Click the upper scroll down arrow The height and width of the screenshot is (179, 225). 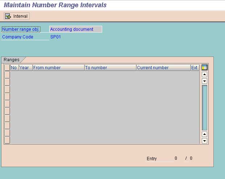point(204,81)
